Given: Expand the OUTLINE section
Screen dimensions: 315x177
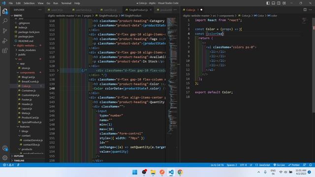Looking at the screenshot, I should point(19,156).
